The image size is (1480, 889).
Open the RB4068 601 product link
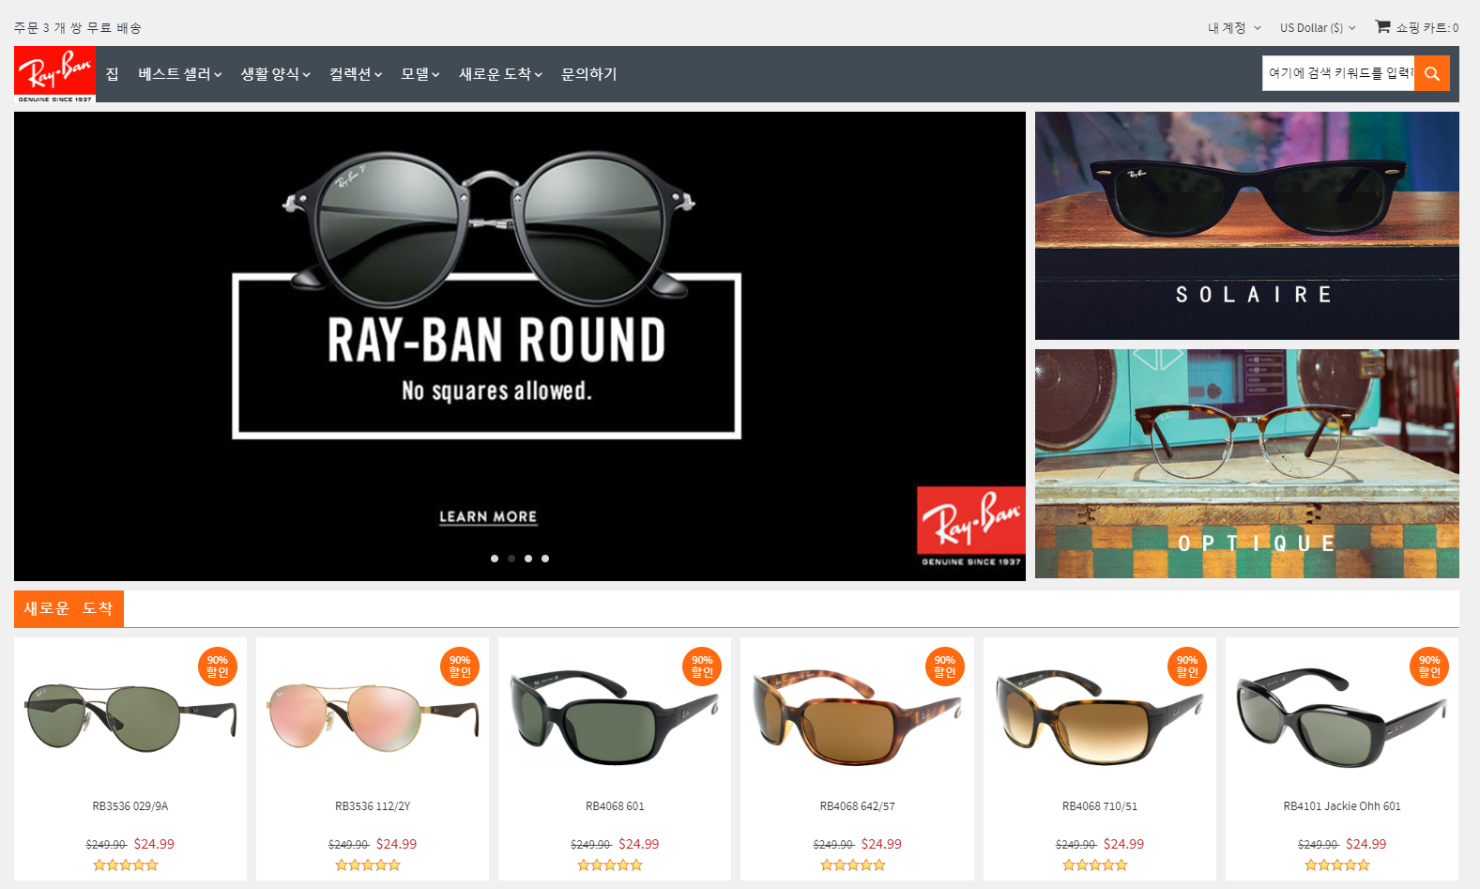tap(615, 806)
